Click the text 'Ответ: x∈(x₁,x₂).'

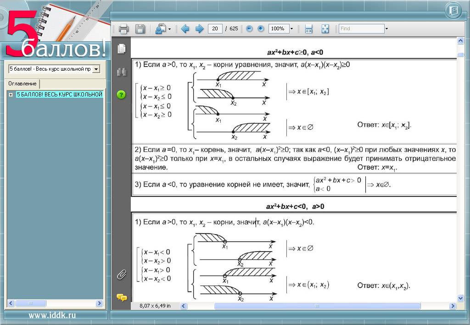click(x=384, y=286)
